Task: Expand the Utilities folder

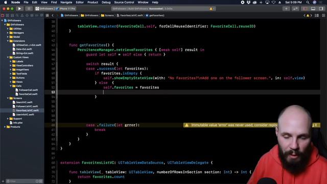Action: [8, 29]
